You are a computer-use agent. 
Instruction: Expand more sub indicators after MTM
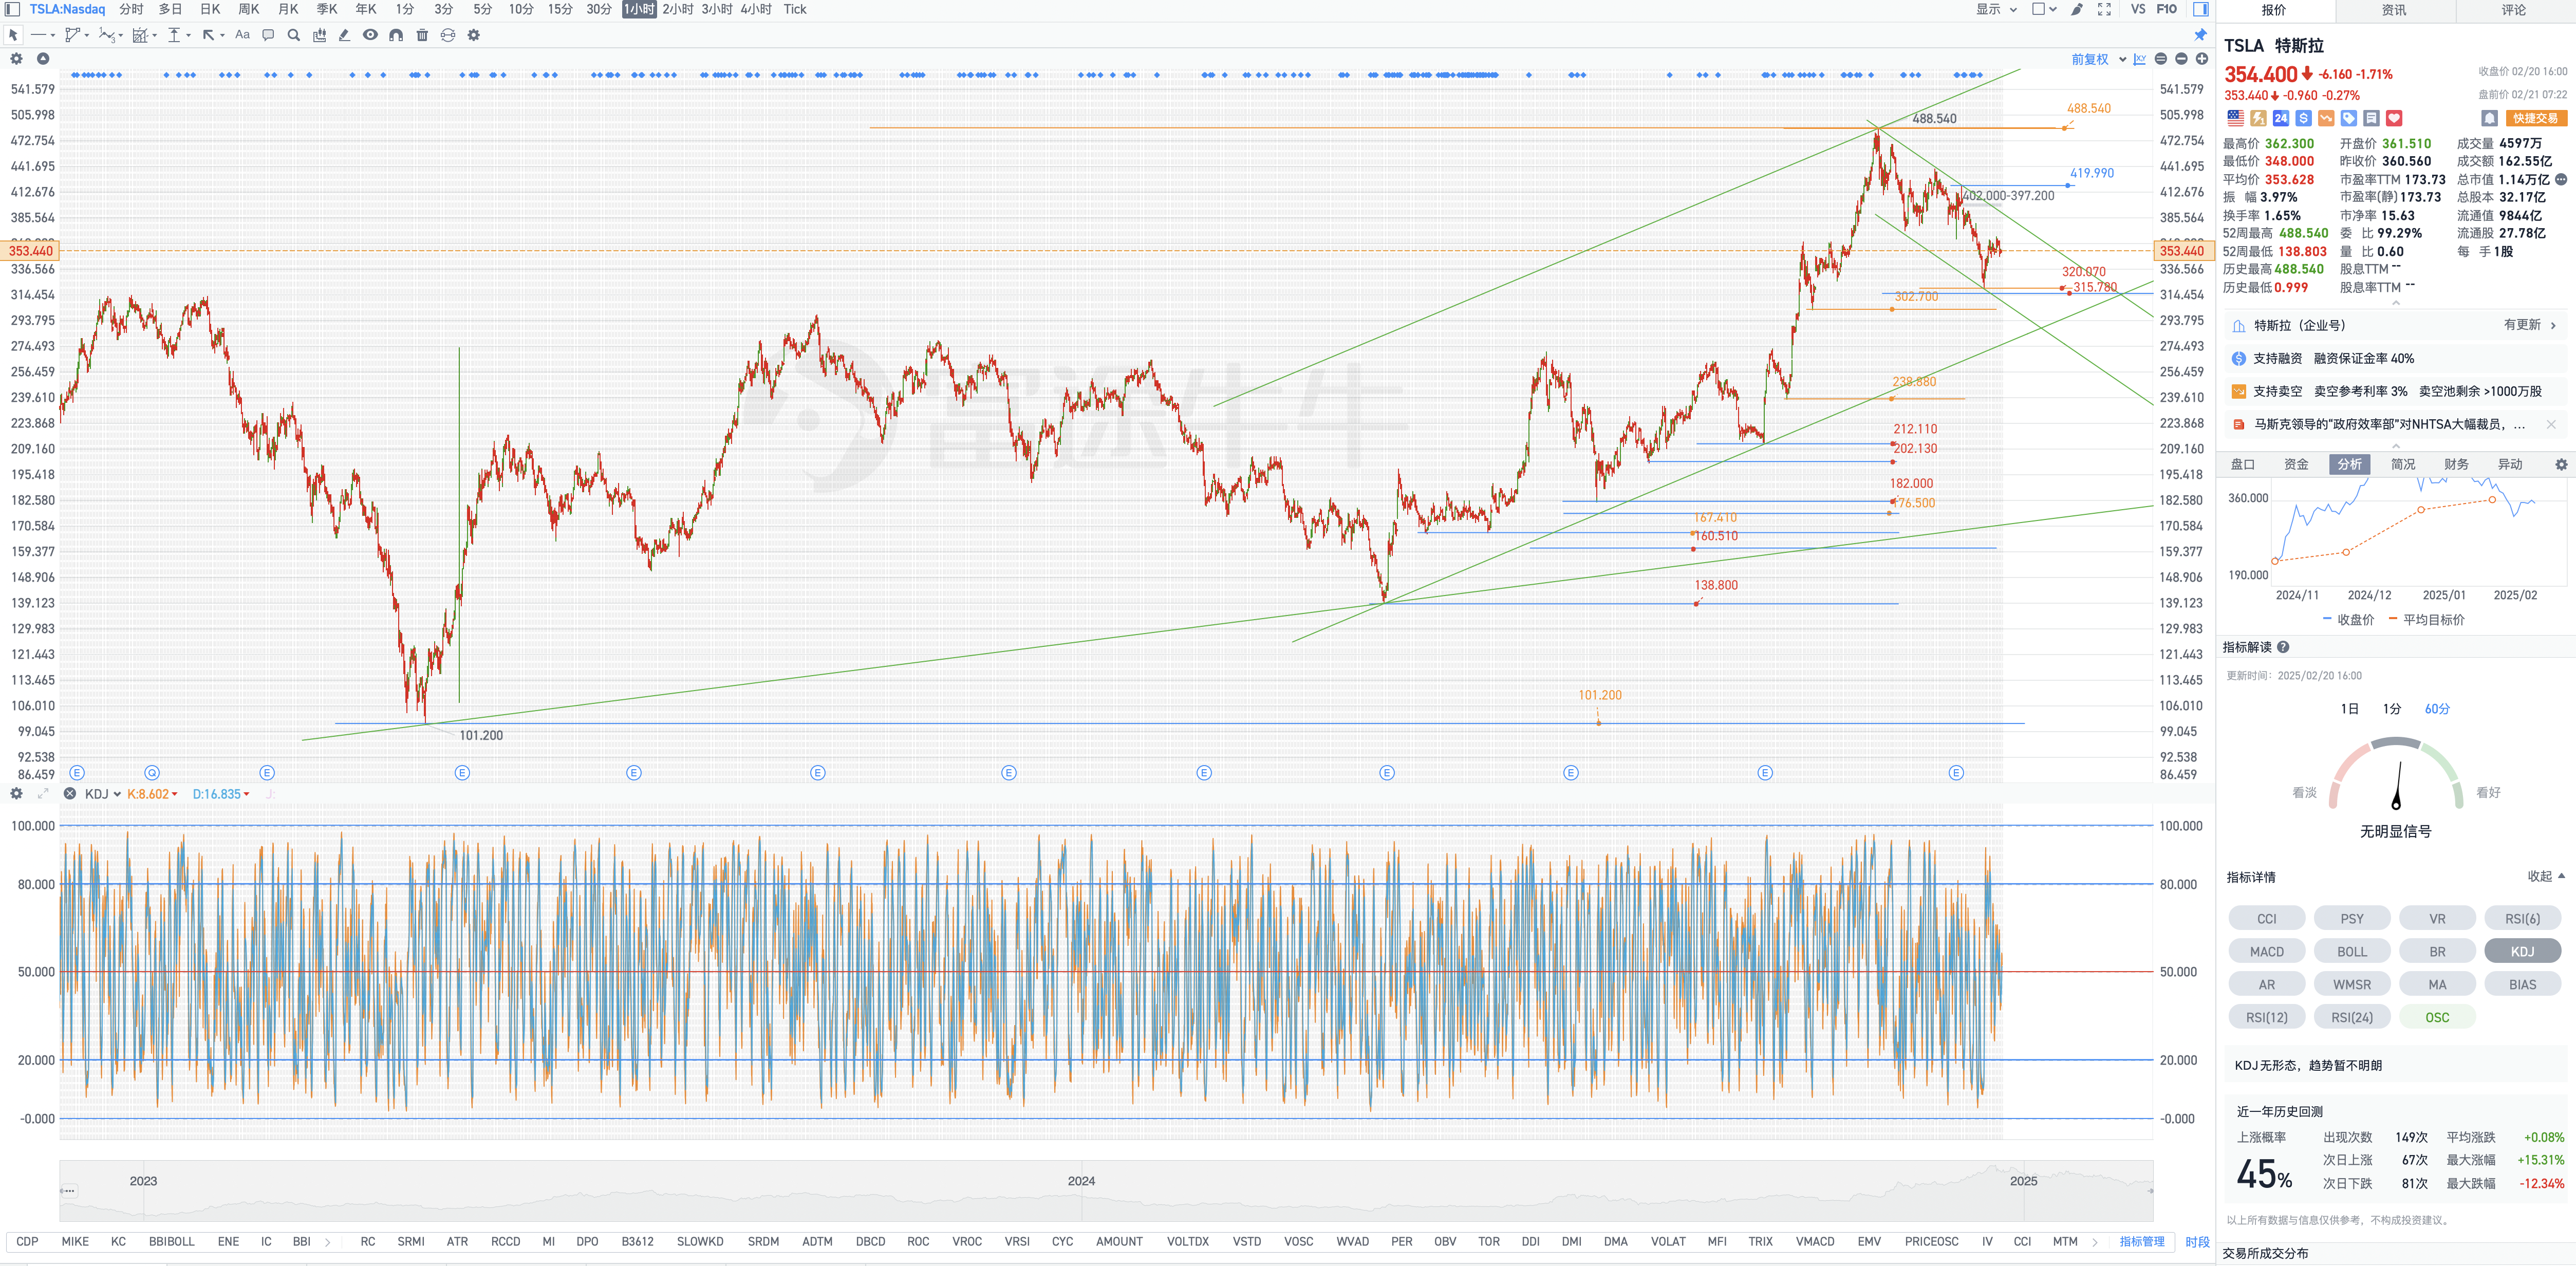tap(2095, 1242)
